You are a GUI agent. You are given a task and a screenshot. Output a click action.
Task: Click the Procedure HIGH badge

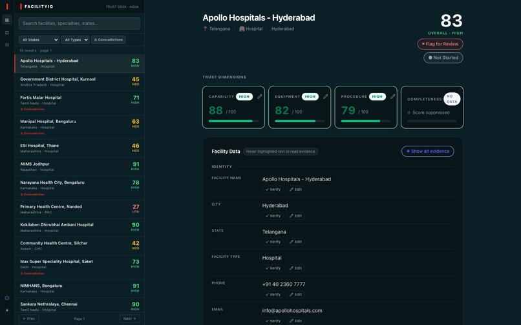tap(377, 97)
